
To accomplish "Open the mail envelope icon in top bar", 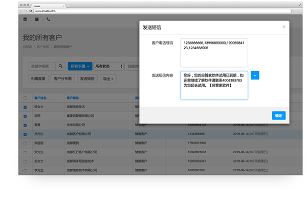I will pos(25,19).
